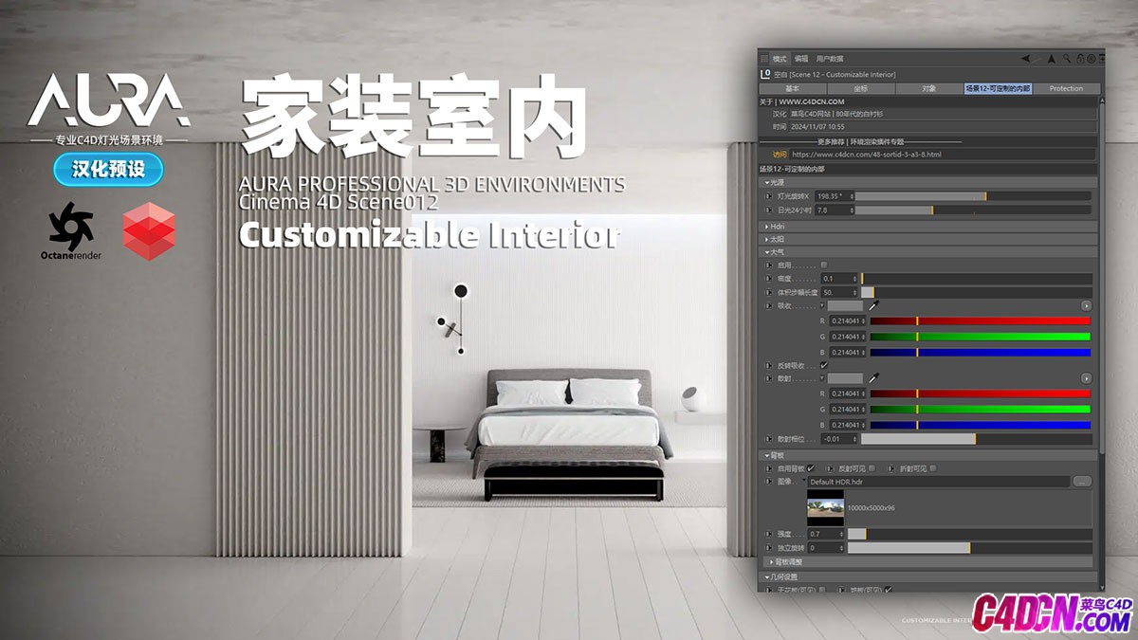1138x640 pixels.
Task: Switch to the 基本 tab
Action: click(x=792, y=89)
